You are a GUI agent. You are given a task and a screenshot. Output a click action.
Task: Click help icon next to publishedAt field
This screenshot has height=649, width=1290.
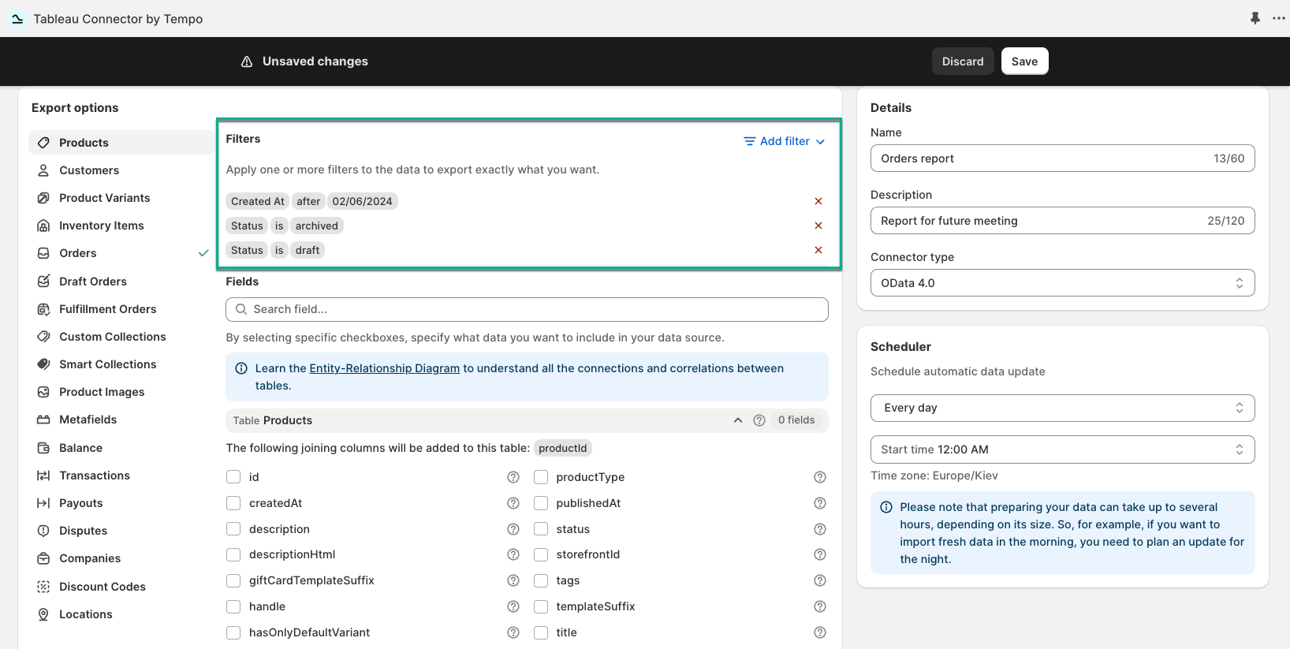(820, 503)
